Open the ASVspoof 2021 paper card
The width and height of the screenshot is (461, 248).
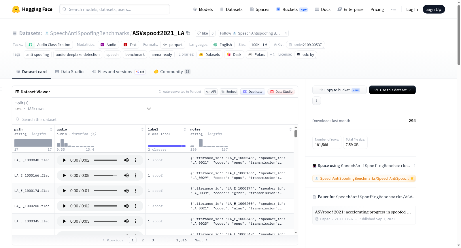pyautogui.click(x=364, y=215)
